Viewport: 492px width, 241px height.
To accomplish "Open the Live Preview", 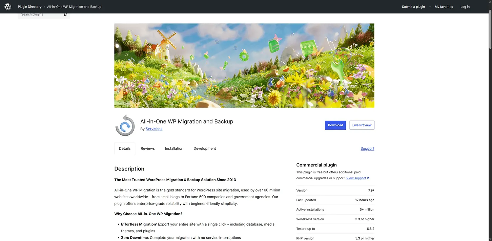I will tap(361, 125).
